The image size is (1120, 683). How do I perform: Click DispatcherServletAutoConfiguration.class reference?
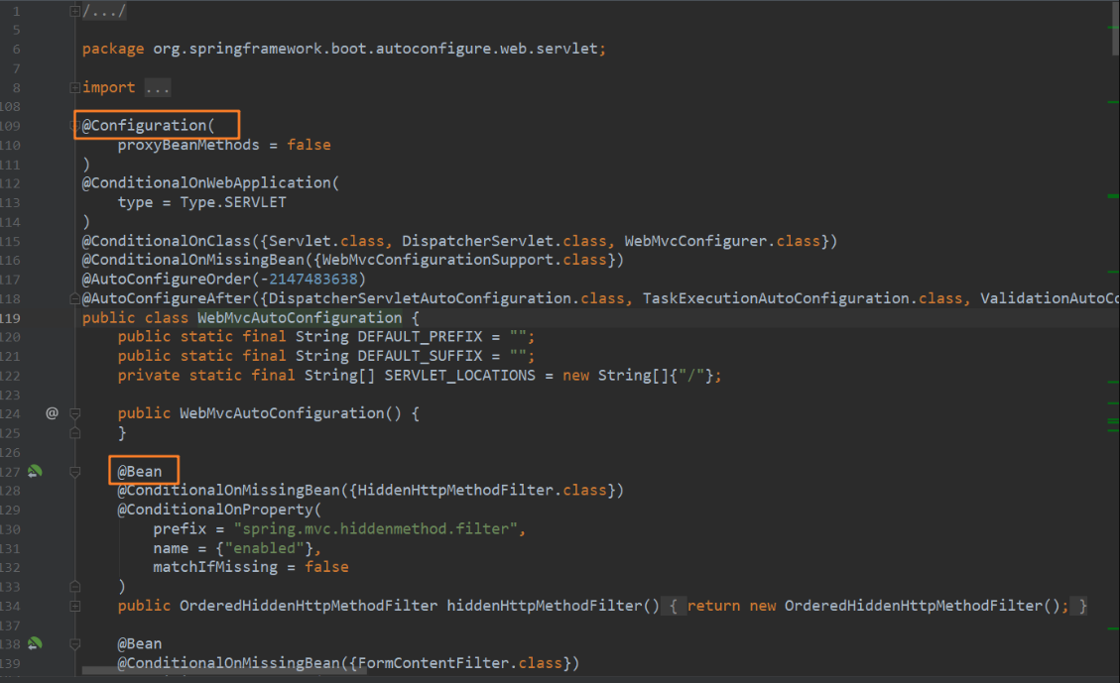tap(446, 298)
